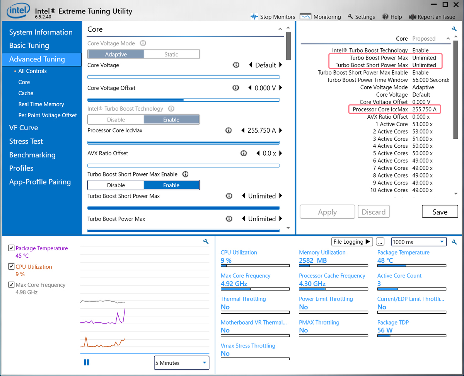The image size is (464, 376).
Task: Click the scroll up arrow in Core panel
Action: click(288, 28)
